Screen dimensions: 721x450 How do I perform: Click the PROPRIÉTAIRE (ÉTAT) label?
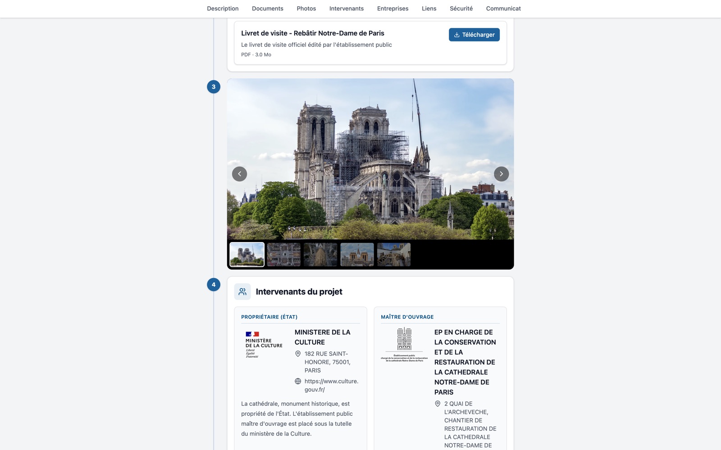(x=269, y=317)
